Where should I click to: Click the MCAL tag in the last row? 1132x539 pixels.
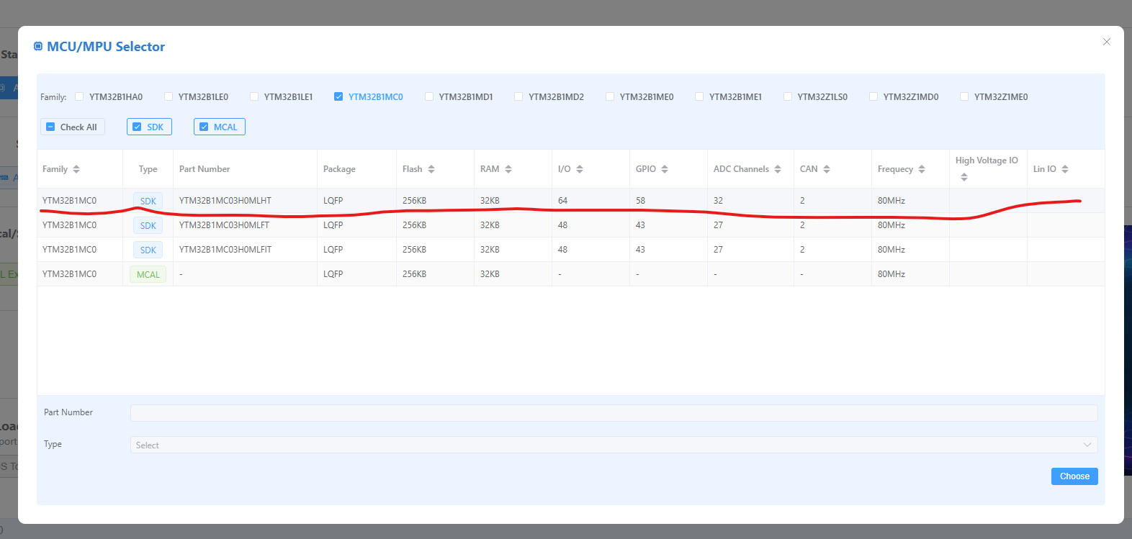tap(148, 274)
